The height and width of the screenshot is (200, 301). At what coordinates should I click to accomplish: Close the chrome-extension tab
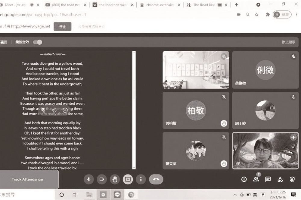(179, 5)
